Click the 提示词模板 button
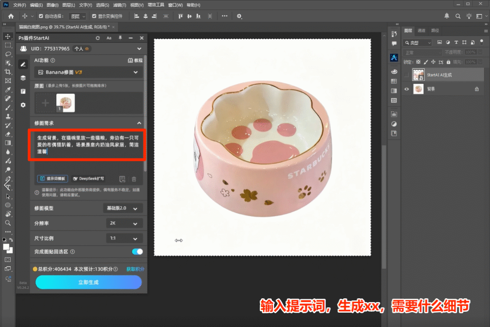Viewport: 490px width, 327px height. [x=53, y=179]
